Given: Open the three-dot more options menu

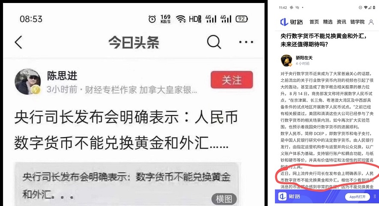Looking at the screenshot, I should [246, 42].
